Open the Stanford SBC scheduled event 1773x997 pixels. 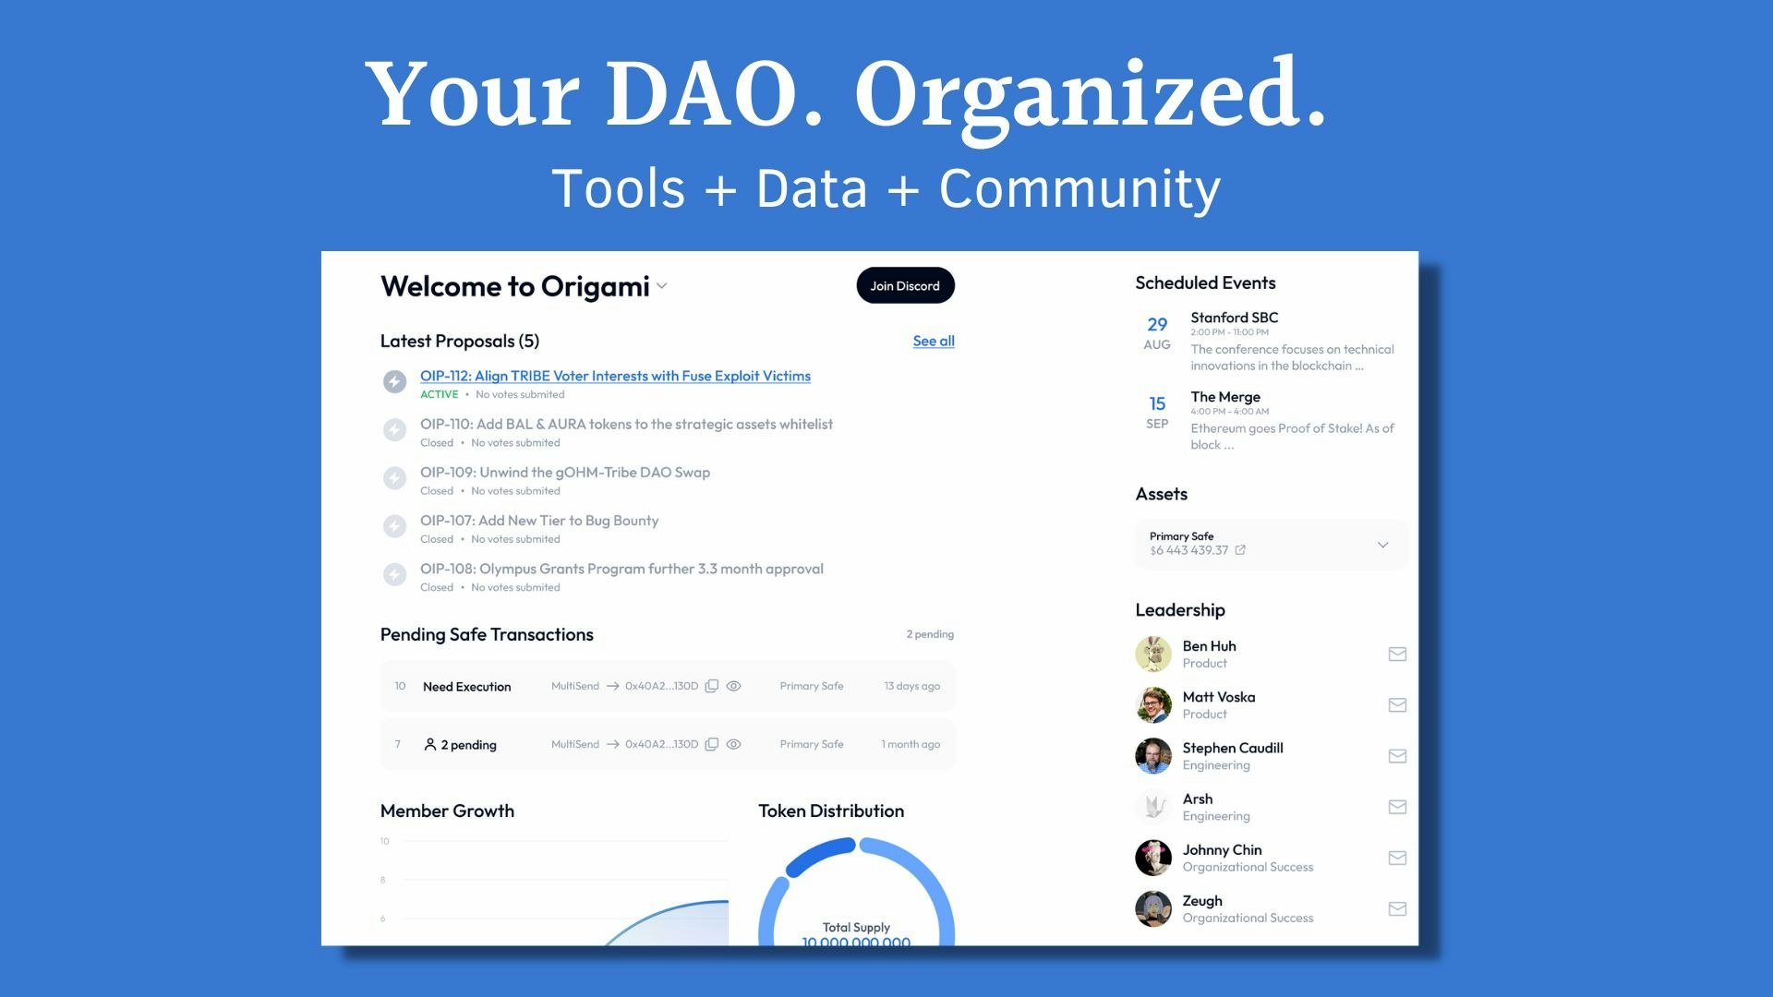(x=1234, y=318)
